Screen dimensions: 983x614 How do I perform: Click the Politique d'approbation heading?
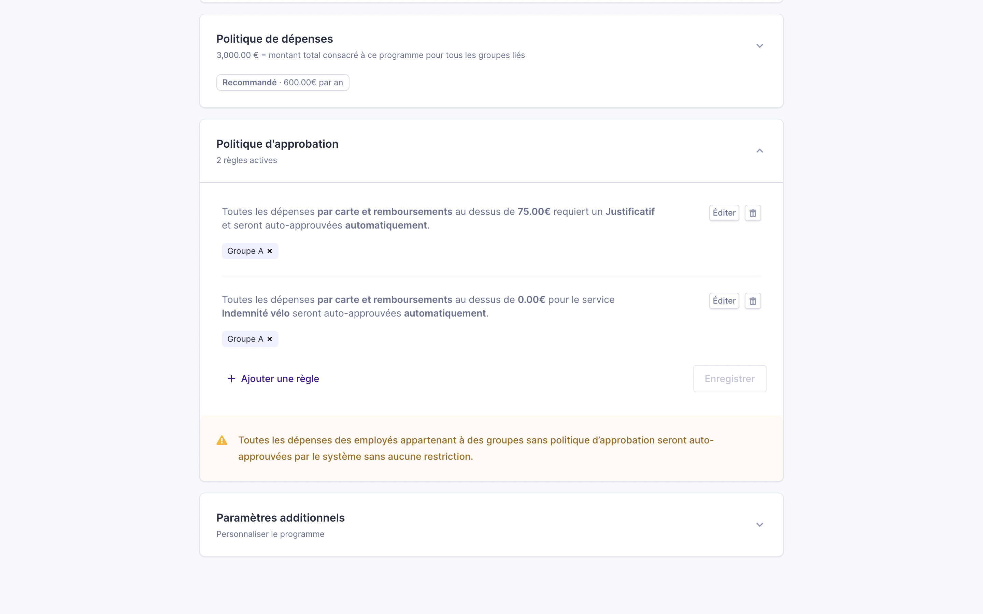tap(277, 144)
